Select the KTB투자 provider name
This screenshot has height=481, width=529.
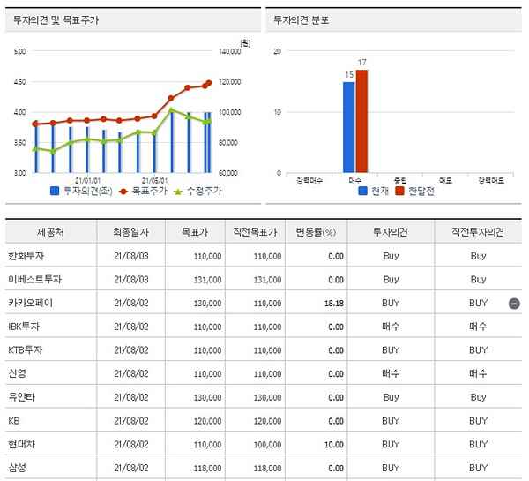click(x=26, y=350)
